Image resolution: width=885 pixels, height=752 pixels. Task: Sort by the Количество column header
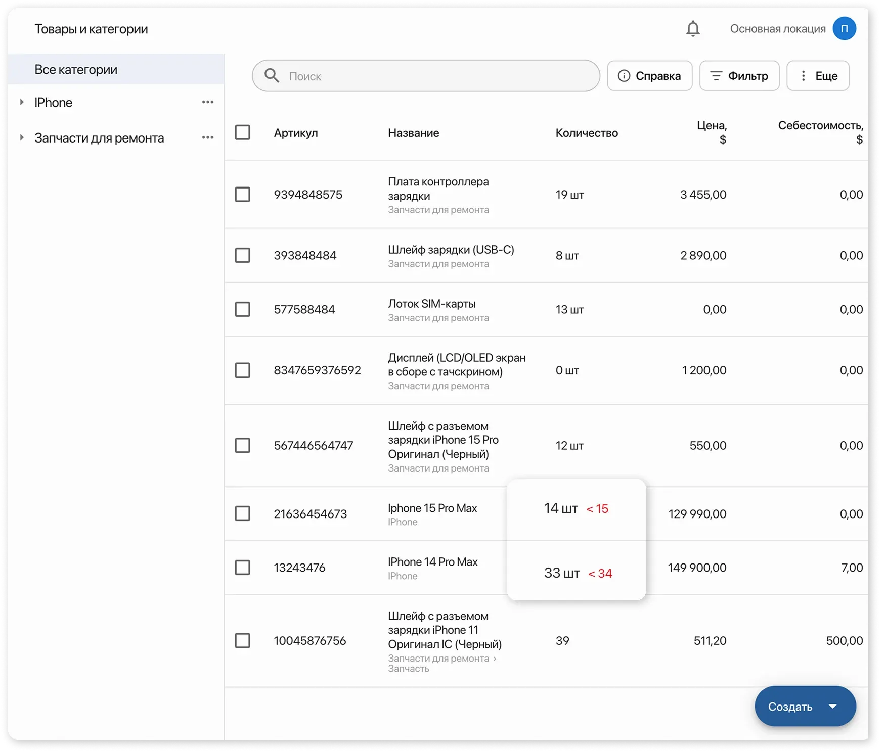[x=586, y=133]
